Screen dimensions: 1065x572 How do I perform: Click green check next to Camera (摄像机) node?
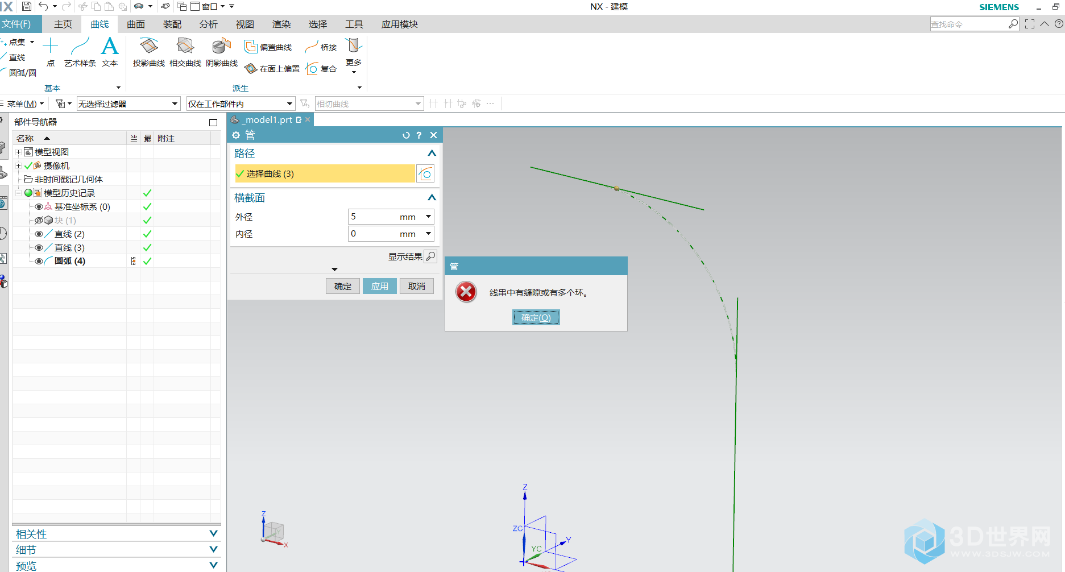(28, 166)
